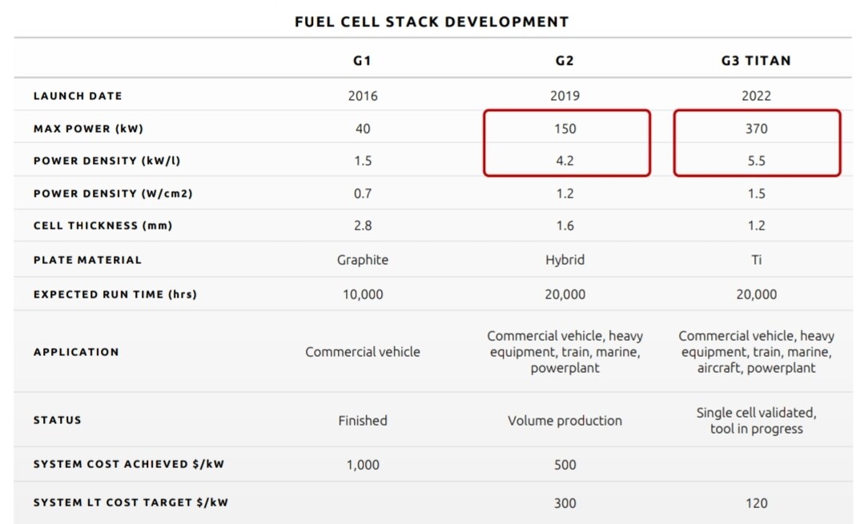Viewport: 860px width, 524px height.
Task: Click the G3 TITAN column header
Action: [x=756, y=61]
